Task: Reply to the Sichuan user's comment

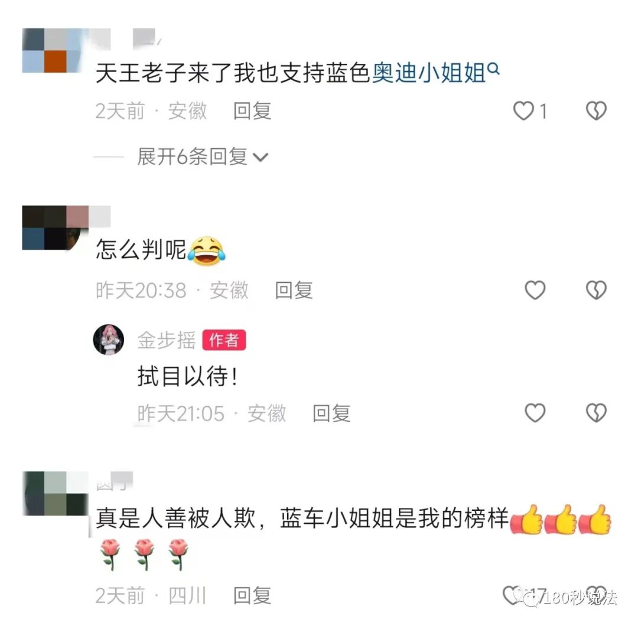Action: 252,596
